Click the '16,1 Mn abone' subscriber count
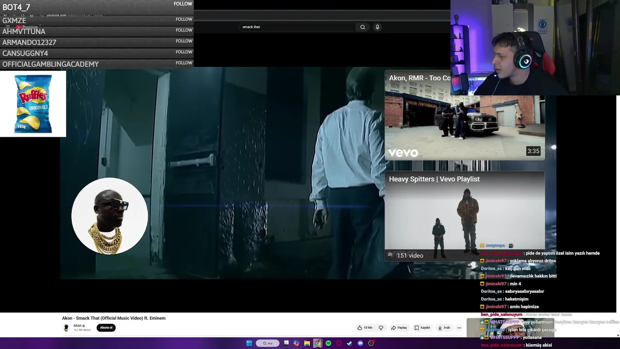 (82, 330)
